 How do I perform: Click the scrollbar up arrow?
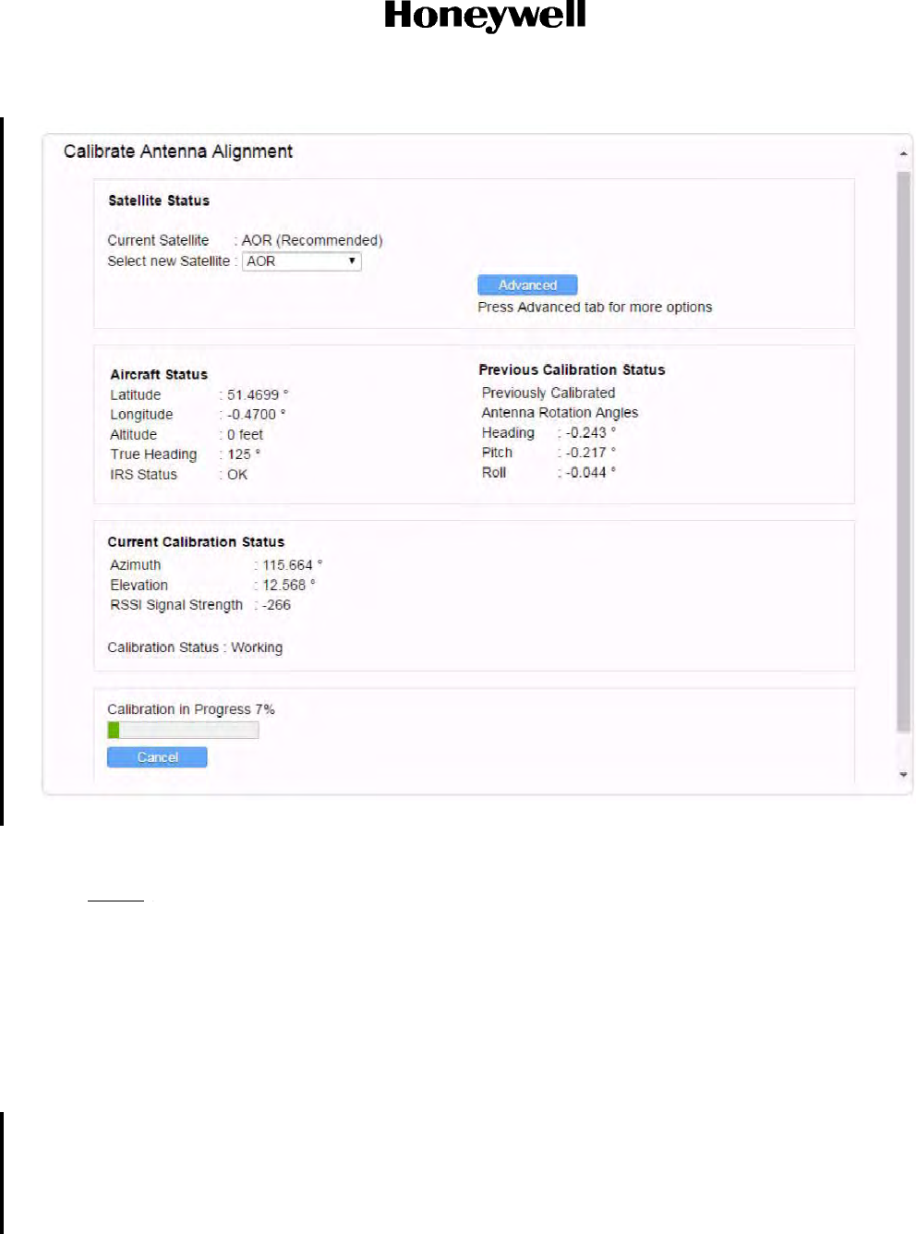click(904, 153)
